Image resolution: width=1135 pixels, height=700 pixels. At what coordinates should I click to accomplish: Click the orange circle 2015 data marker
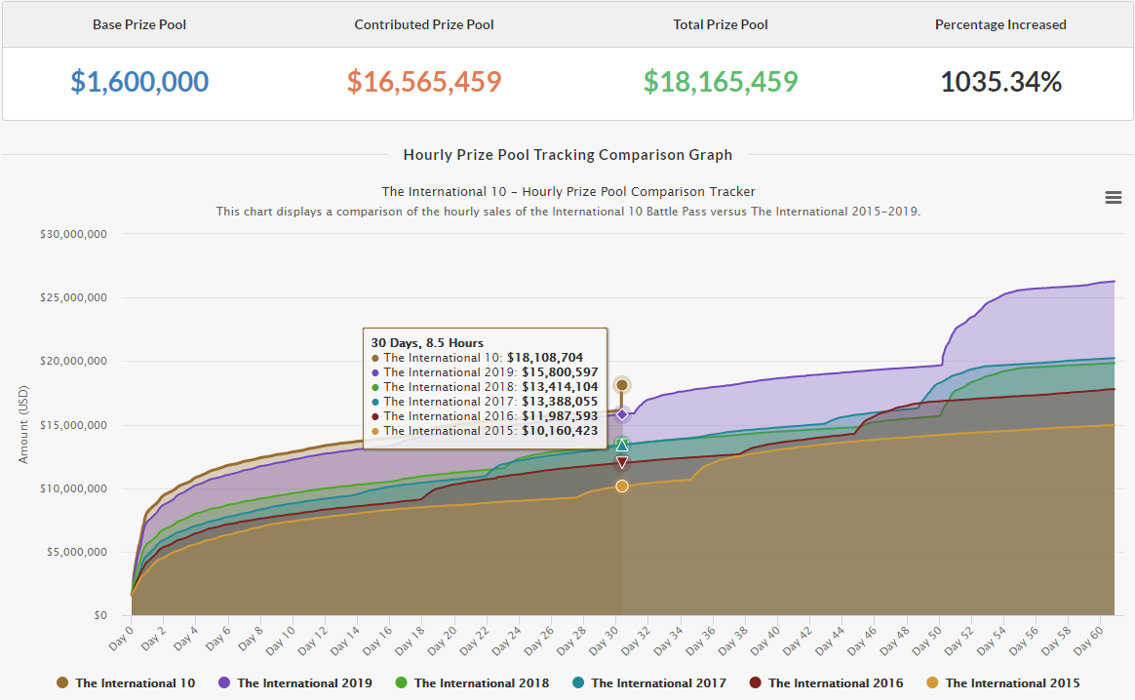[622, 486]
